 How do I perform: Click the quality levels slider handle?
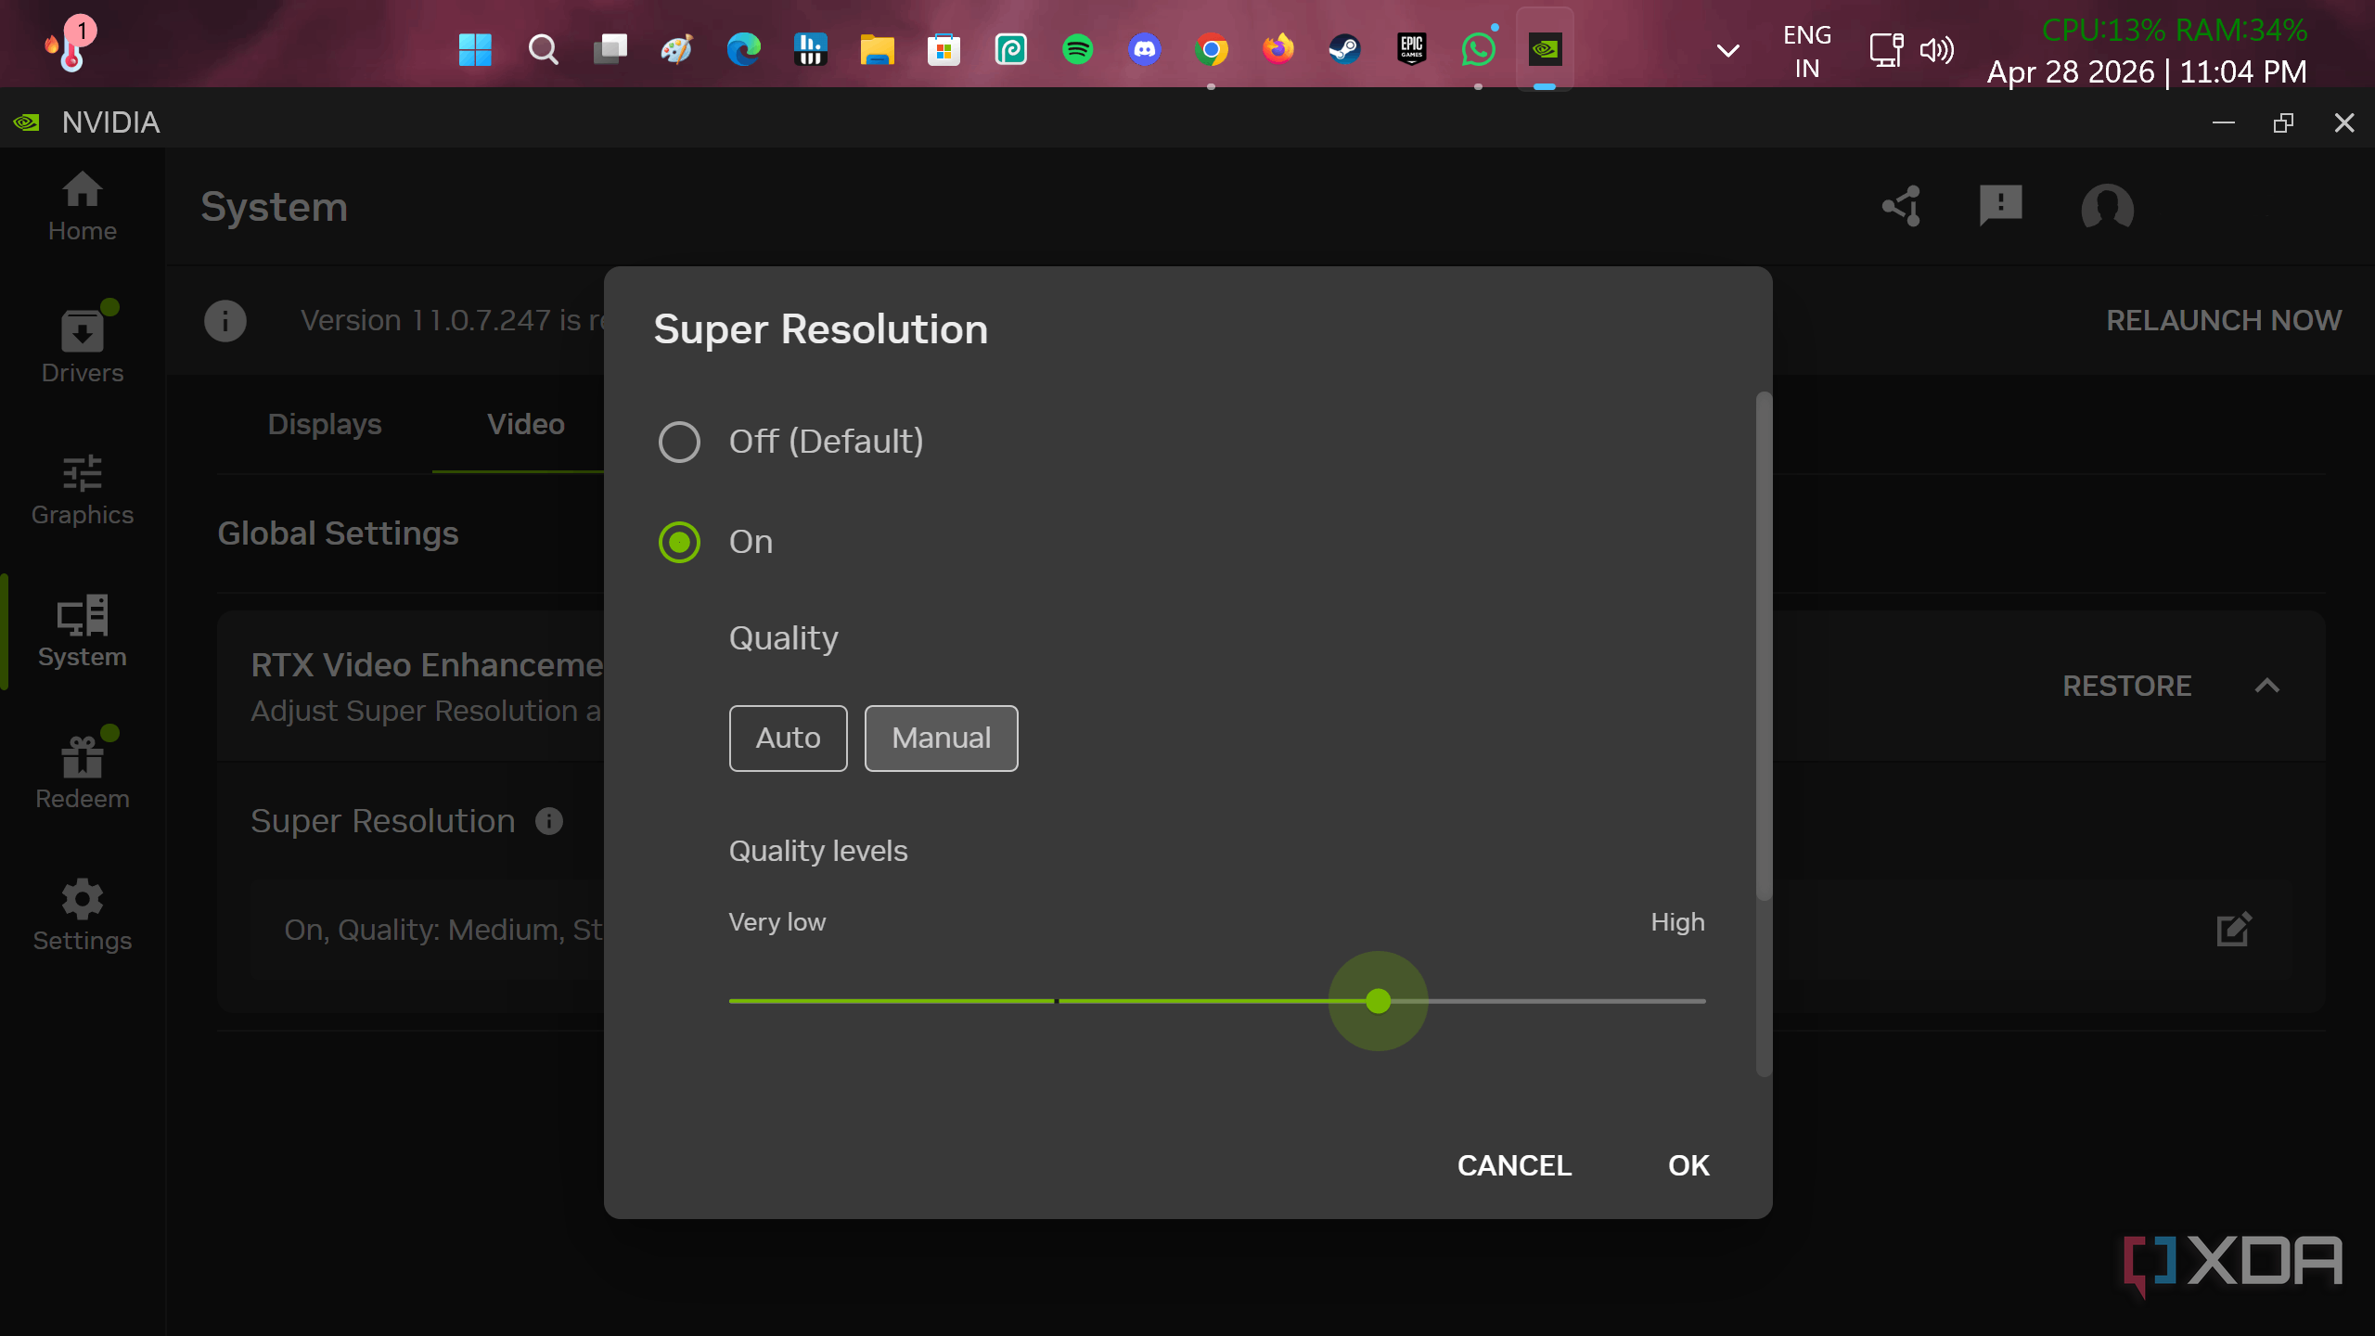[1378, 1001]
